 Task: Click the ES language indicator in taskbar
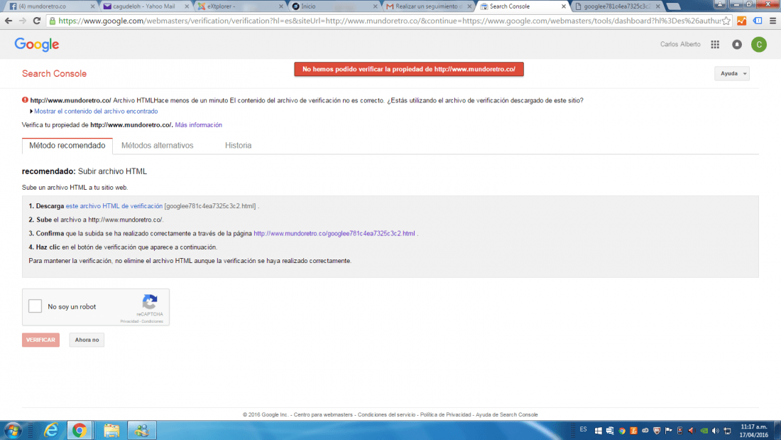[583, 429]
